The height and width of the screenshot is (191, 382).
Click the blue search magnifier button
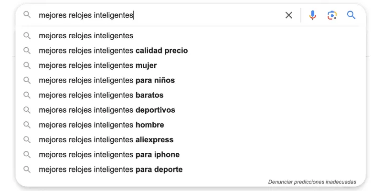click(x=351, y=15)
